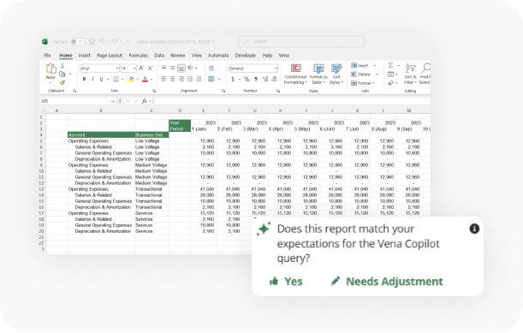Click the Undo arrow icon
The height and width of the screenshot is (333, 523).
click(x=102, y=41)
